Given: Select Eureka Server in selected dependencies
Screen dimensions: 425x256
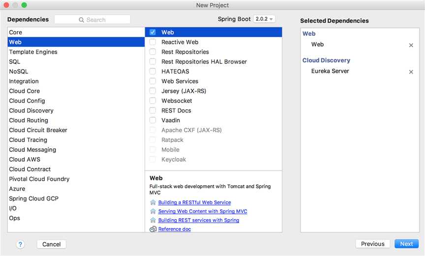Looking at the screenshot, I should [330, 71].
